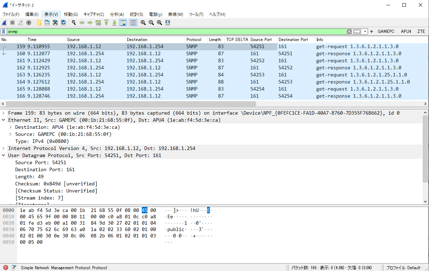Open the display filter bookmark menu
Image resolution: width=429 pixels, height=271 pixels.
pyautogui.click(x=4, y=31)
